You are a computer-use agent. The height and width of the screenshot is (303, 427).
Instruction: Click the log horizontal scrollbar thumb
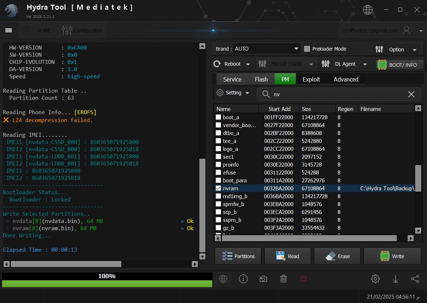66,264
